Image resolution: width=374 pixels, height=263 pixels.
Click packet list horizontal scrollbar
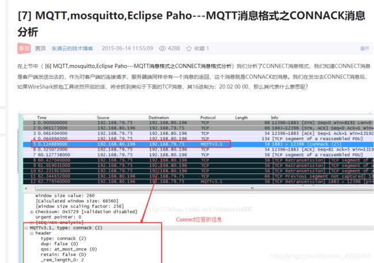(204, 188)
